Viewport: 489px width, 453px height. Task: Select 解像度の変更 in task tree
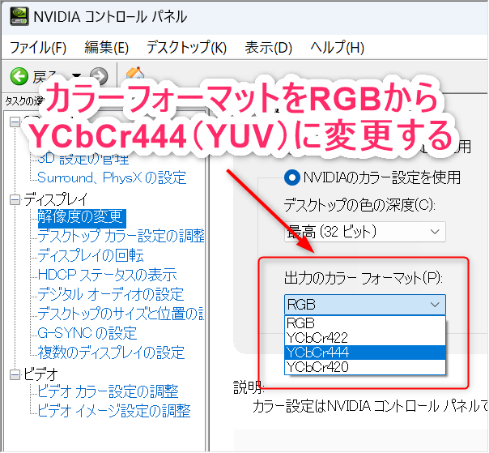[82, 218]
